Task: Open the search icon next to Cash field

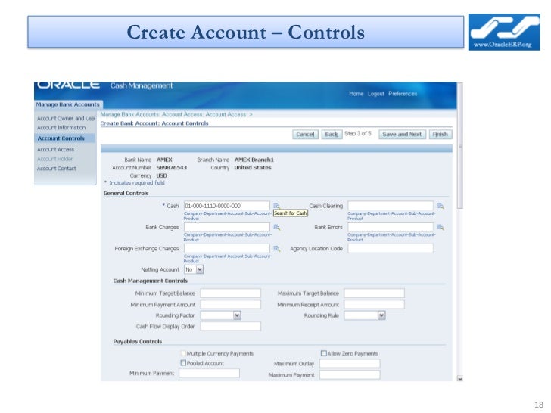Action: click(276, 206)
